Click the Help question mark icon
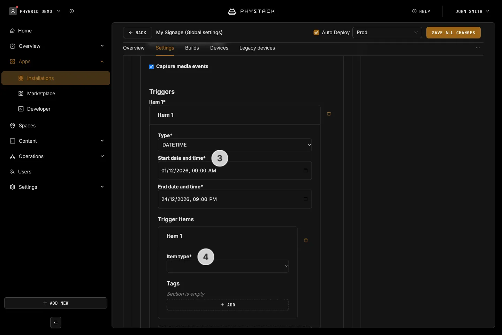Screen dimensions: 502x335 coord(414,11)
